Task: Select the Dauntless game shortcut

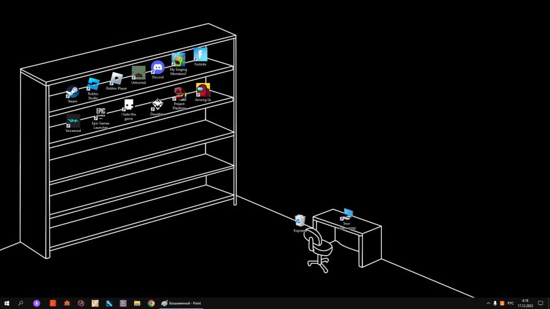Action: tap(158, 107)
